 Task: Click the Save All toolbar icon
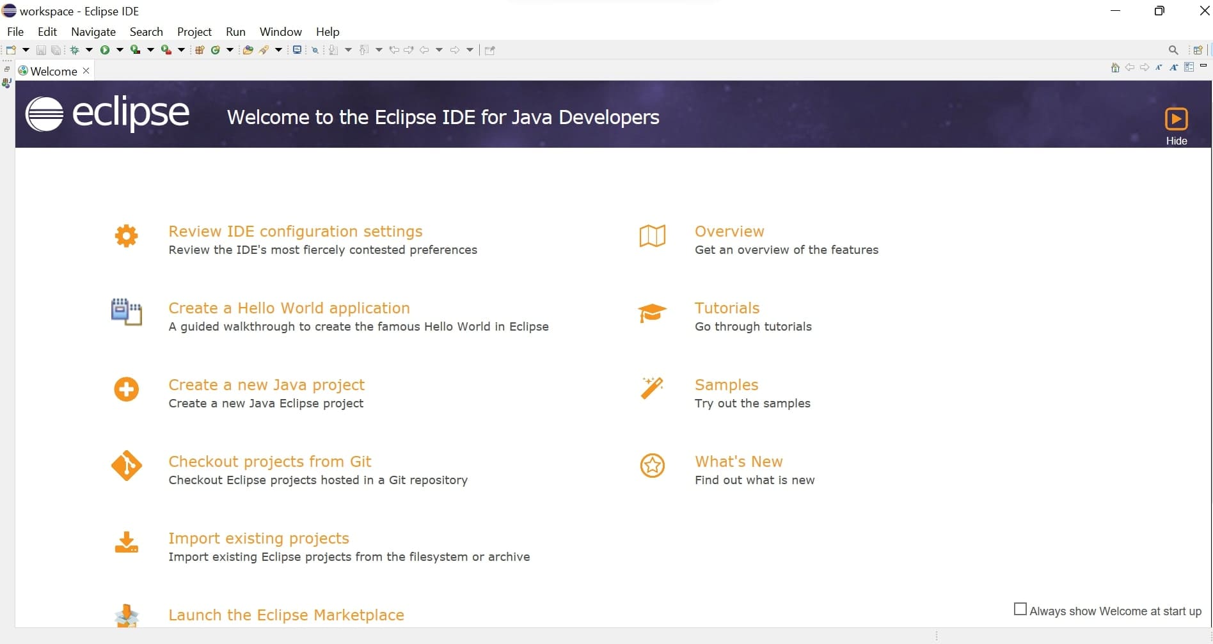56,49
